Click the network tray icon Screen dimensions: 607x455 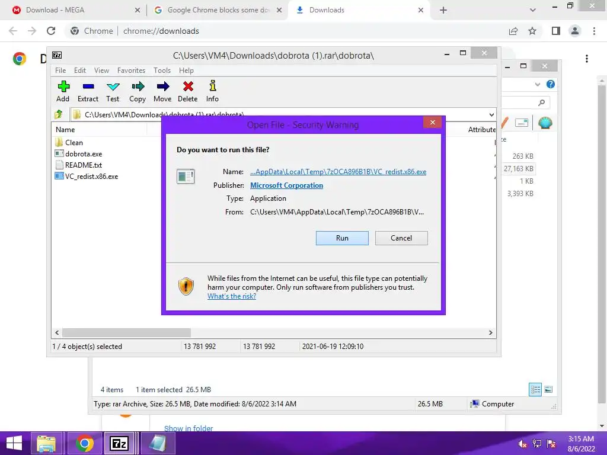(536, 444)
